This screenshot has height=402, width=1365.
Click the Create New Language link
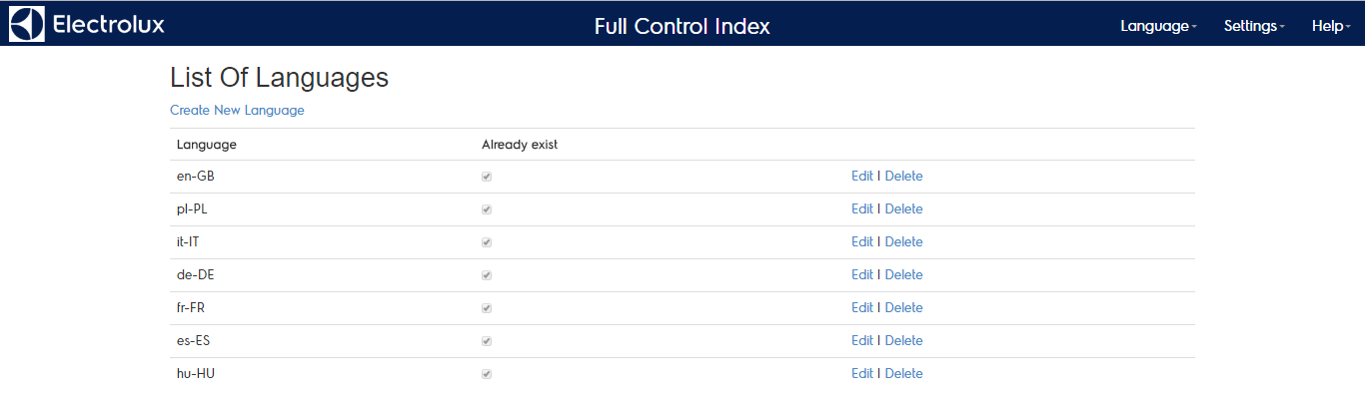pos(237,111)
